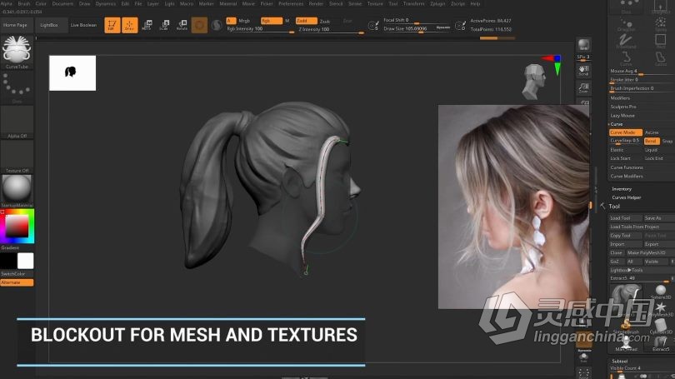The height and width of the screenshot is (379, 675).
Task: Click the S brush-size icon near Focal Shift
Action: [x=373, y=25]
